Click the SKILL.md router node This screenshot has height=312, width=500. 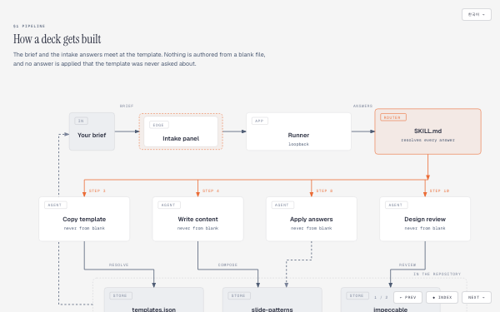427,131
